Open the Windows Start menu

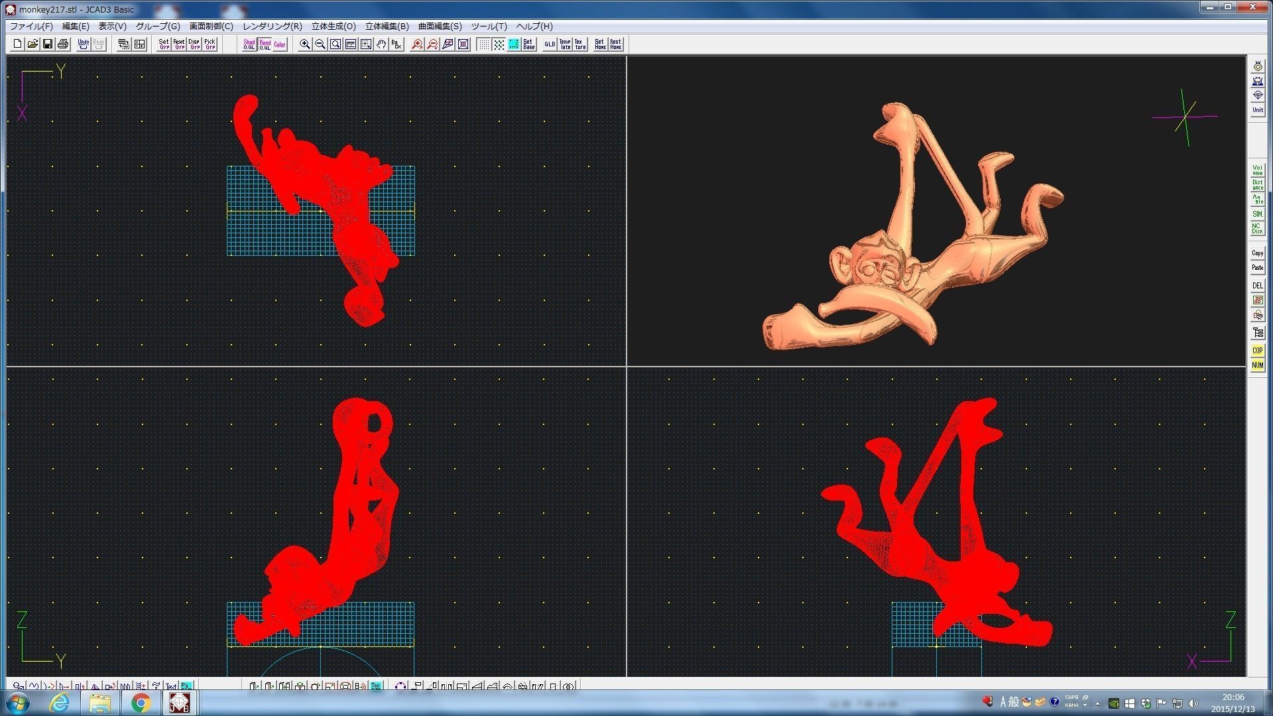point(17,703)
